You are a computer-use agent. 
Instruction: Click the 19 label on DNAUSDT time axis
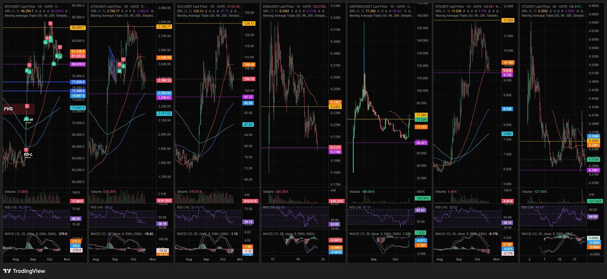tap(298, 259)
